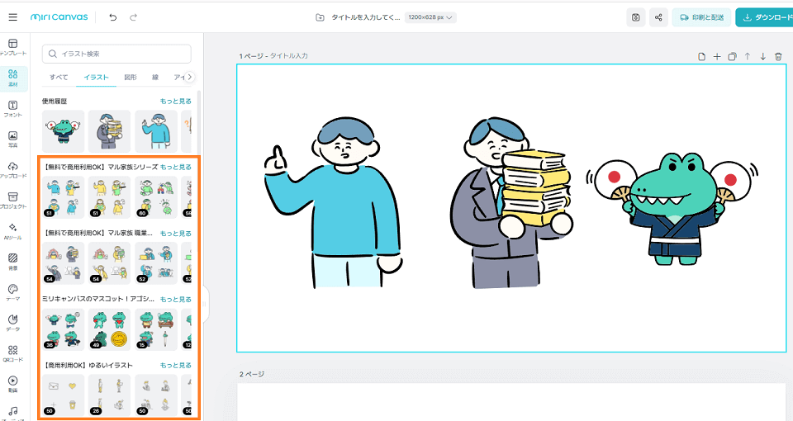Viewport: 793px width, 421px height.
Task: Switch to the すべて (All) tab
Action: pyautogui.click(x=59, y=77)
